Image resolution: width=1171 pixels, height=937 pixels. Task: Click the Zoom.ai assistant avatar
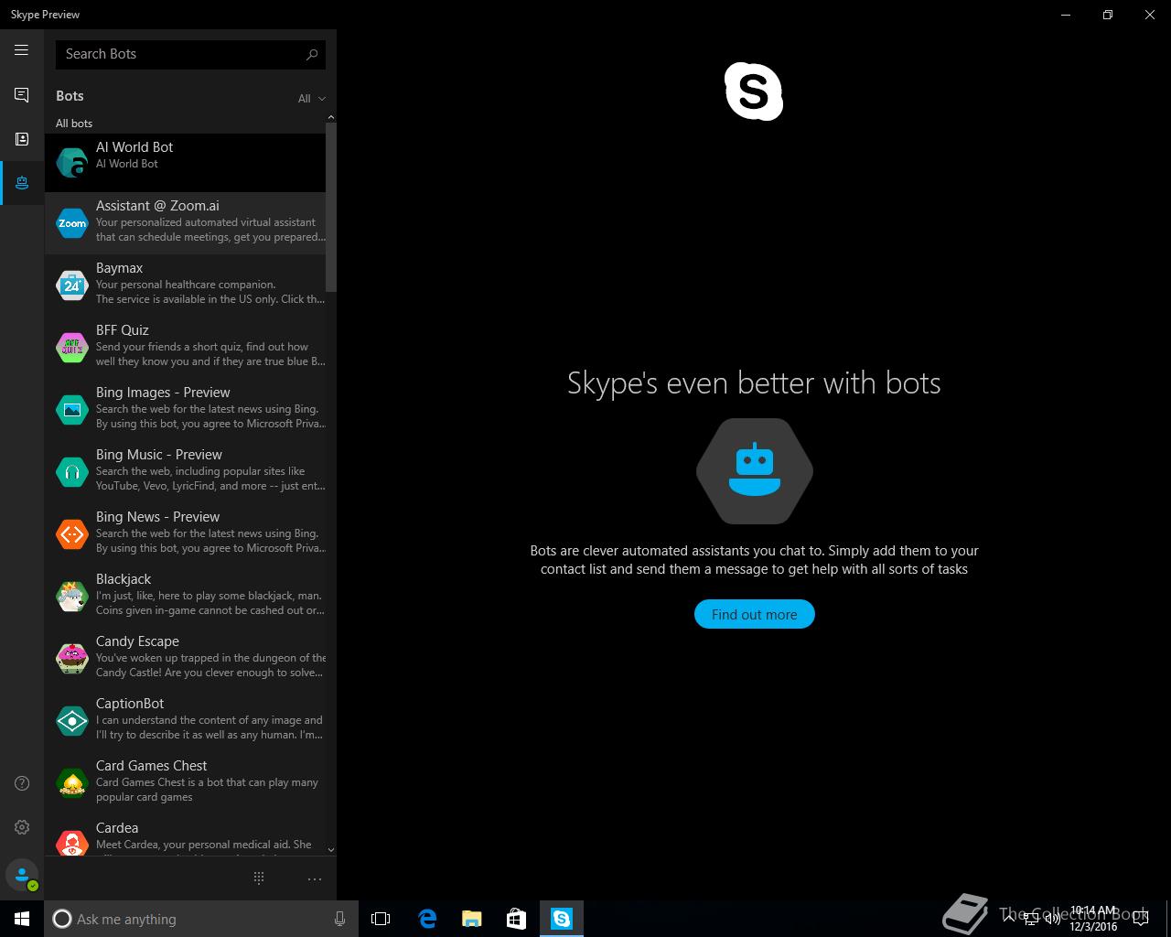pyautogui.click(x=72, y=223)
